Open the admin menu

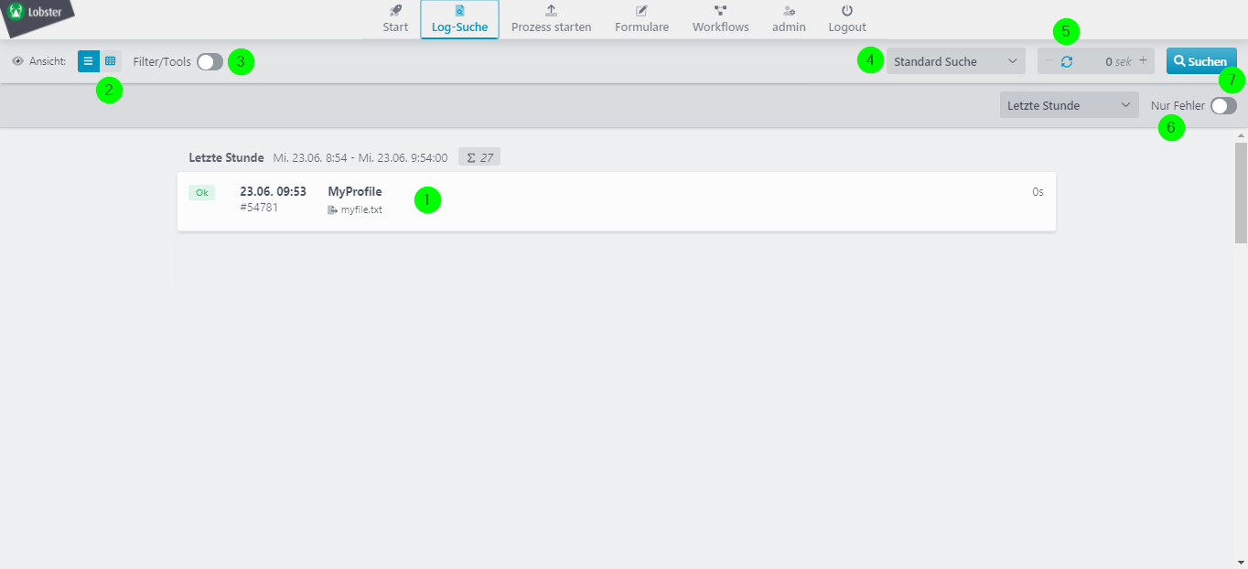[789, 19]
